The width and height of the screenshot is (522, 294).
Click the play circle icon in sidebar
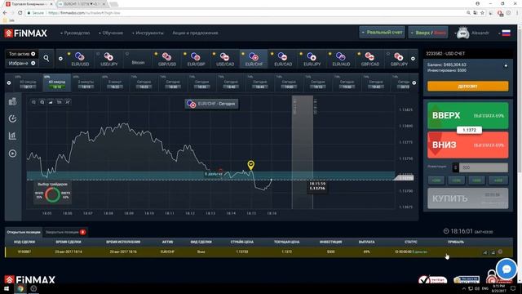coord(13,154)
